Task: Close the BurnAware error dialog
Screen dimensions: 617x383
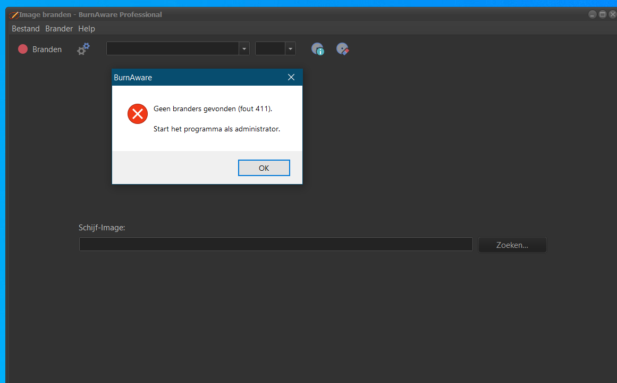Action: 291,77
